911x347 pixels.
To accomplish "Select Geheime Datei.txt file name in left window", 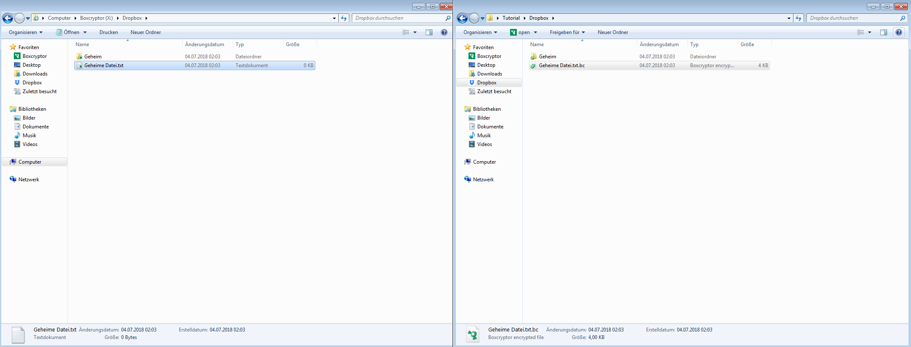I will 104,65.
